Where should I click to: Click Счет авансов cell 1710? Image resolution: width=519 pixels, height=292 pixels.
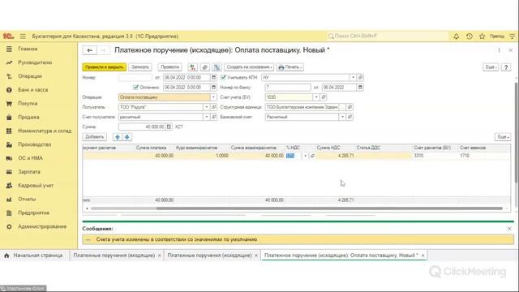click(483, 156)
